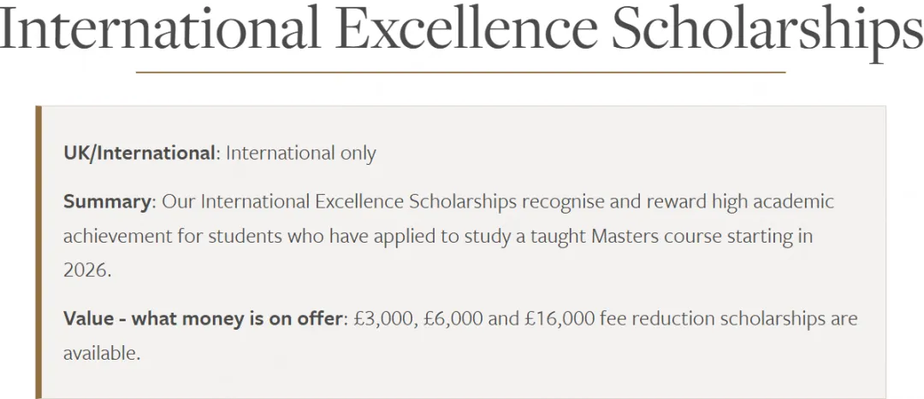The height and width of the screenshot is (399, 924).
Task: Click the word "achievement" in the summary
Action: coord(116,236)
